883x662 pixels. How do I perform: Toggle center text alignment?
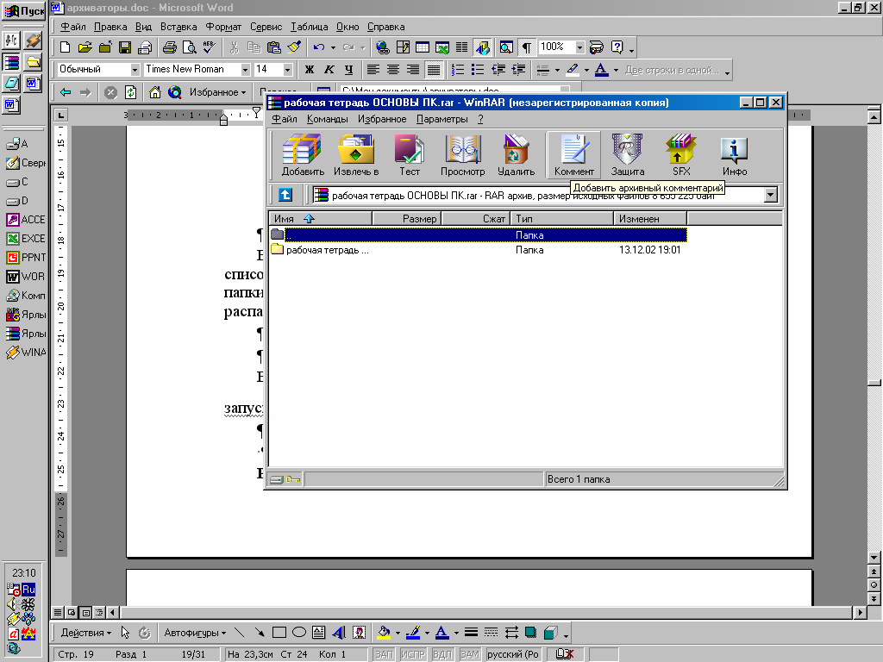pos(393,69)
